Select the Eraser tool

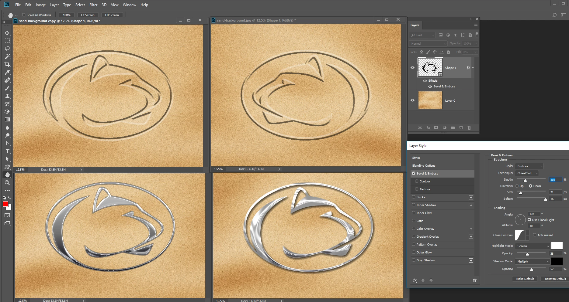coord(7,112)
